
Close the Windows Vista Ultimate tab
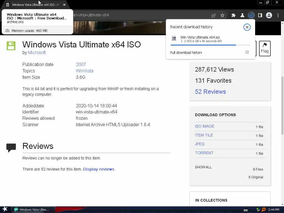pos(64,5)
